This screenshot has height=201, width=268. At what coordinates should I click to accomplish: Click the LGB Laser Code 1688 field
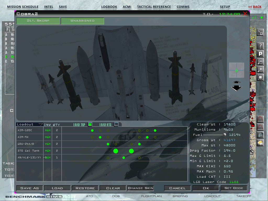[234, 182]
